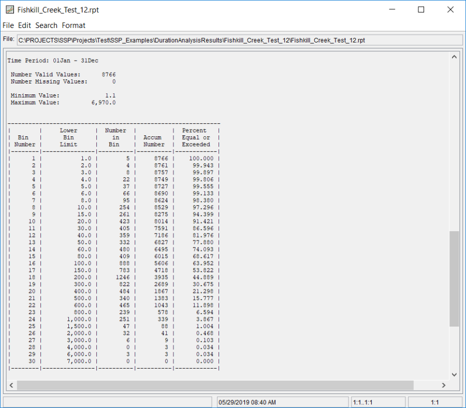Click the window title Fishkill_Creek_Test_12.rpt
Image resolution: width=466 pixels, height=408 pixels.
pos(58,10)
